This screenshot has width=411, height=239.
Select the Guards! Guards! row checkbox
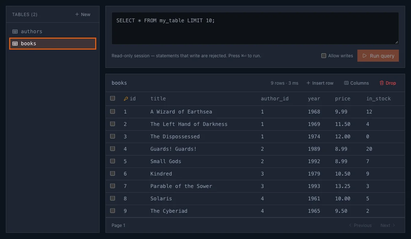(112, 149)
